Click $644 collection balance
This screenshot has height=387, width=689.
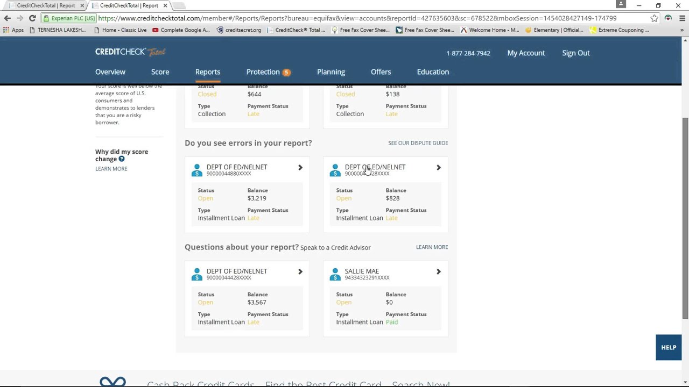click(x=254, y=94)
